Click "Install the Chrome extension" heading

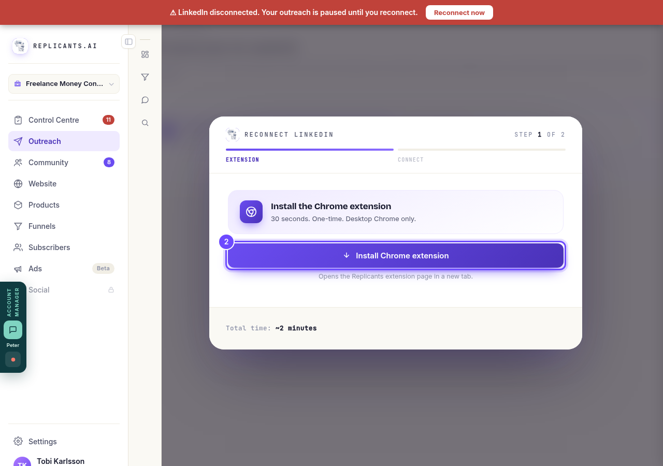click(x=331, y=207)
